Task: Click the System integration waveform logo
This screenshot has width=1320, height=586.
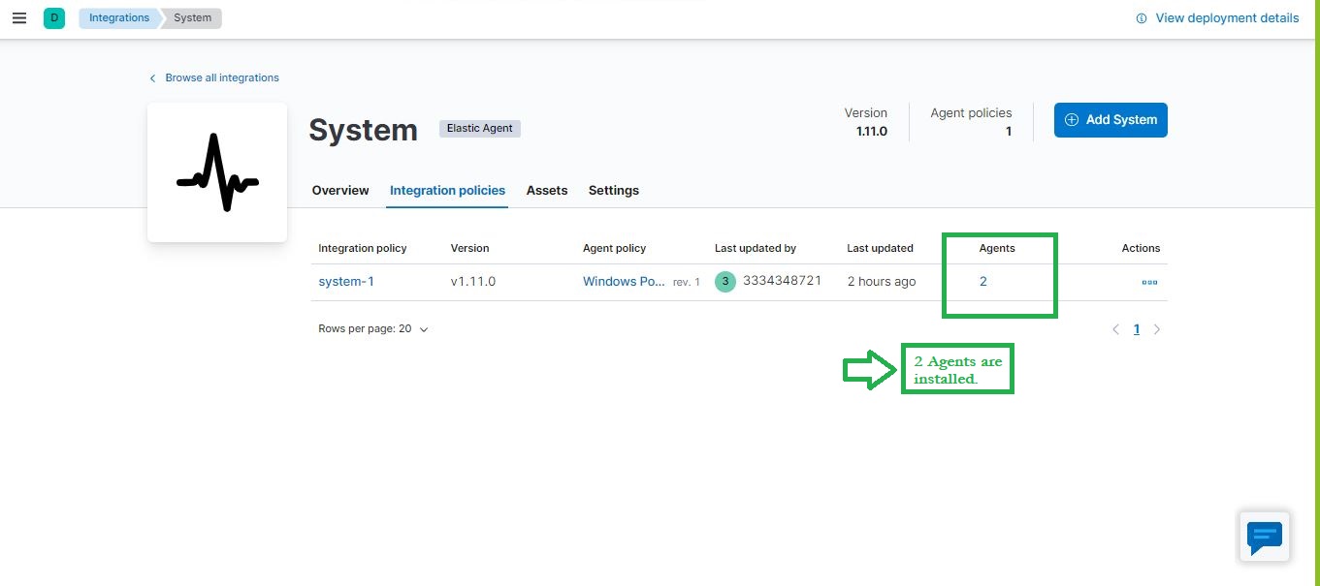Action: pos(217,171)
